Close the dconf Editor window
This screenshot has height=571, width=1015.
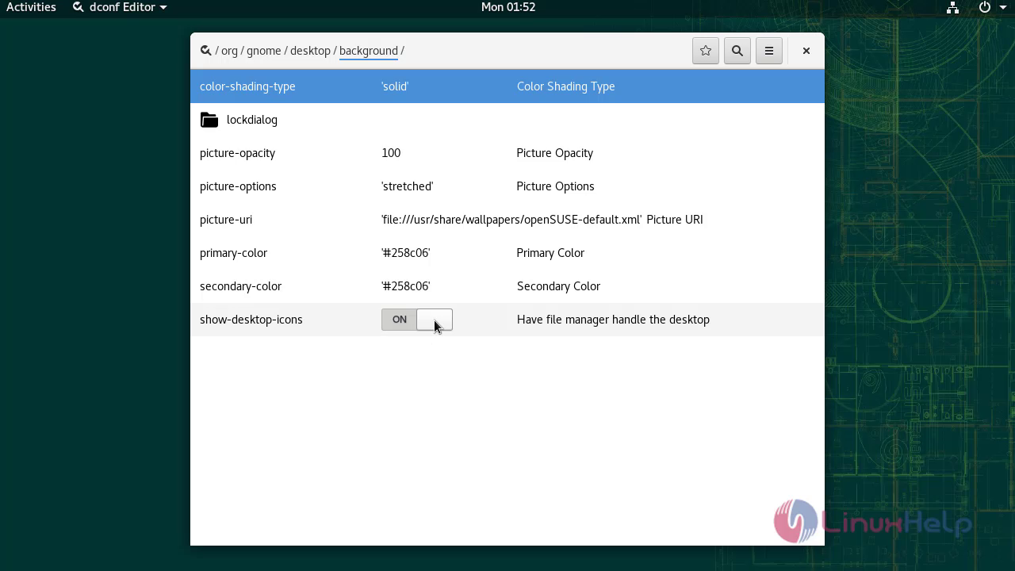point(806,51)
